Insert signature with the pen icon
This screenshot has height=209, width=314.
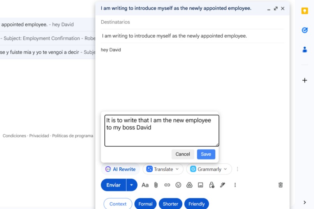coord(223,185)
